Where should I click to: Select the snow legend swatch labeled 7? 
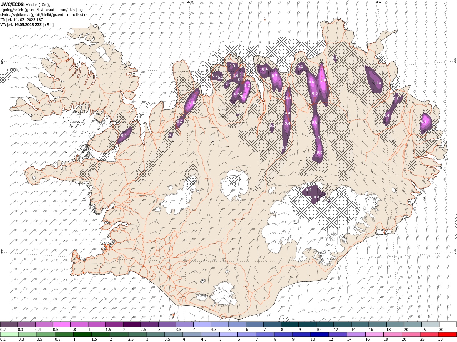tap(272, 324)
